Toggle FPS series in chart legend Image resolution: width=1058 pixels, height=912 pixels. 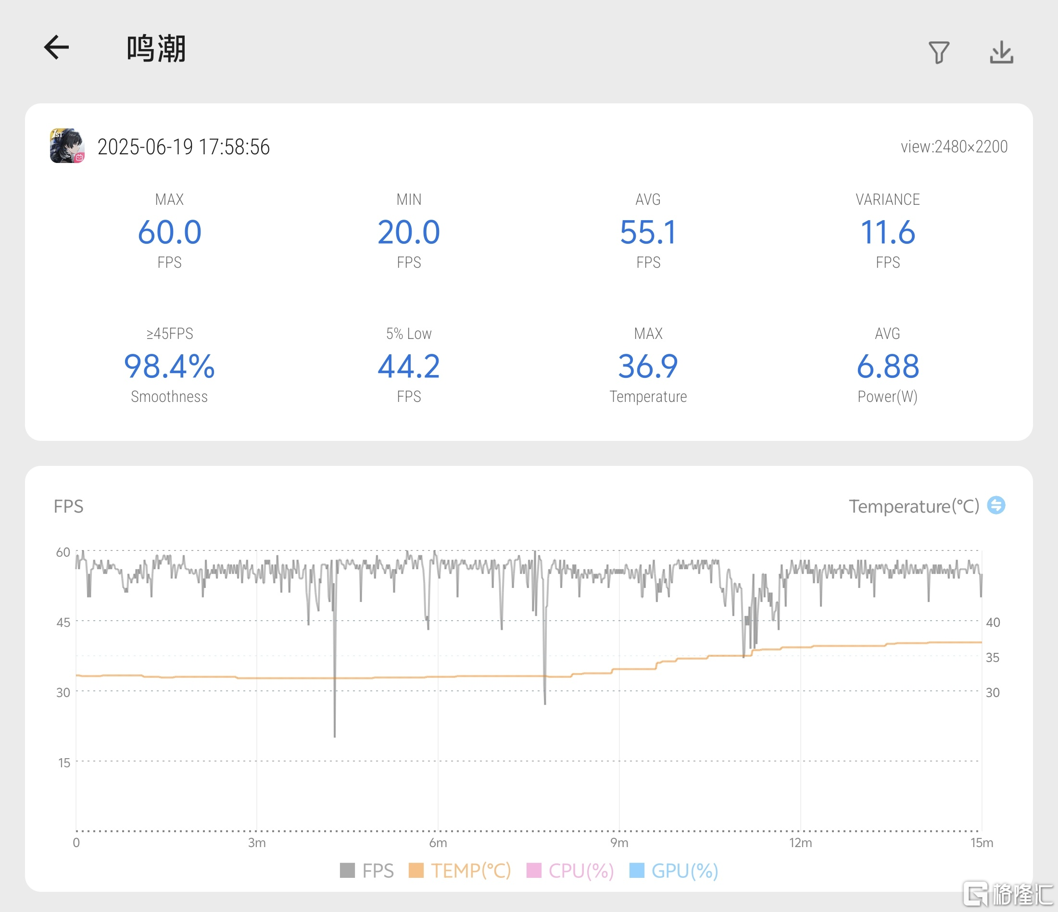coord(366,871)
